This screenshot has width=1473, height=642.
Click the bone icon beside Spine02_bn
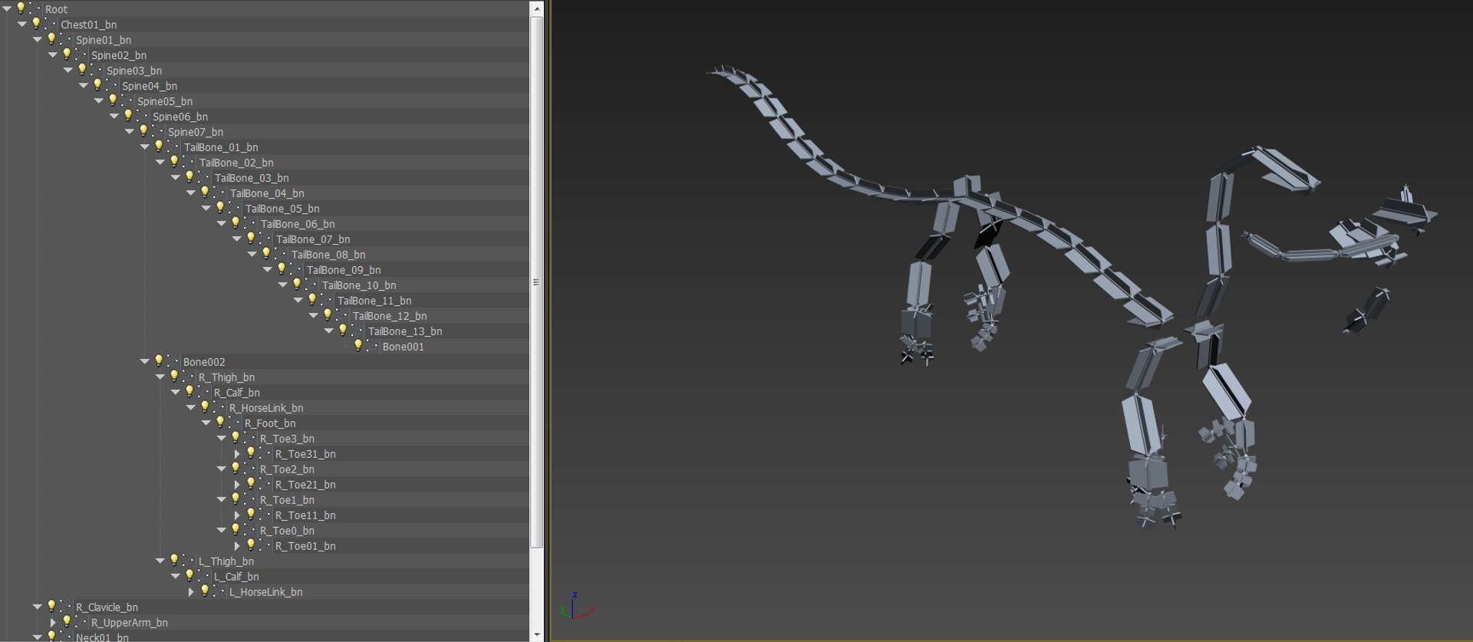point(81,55)
